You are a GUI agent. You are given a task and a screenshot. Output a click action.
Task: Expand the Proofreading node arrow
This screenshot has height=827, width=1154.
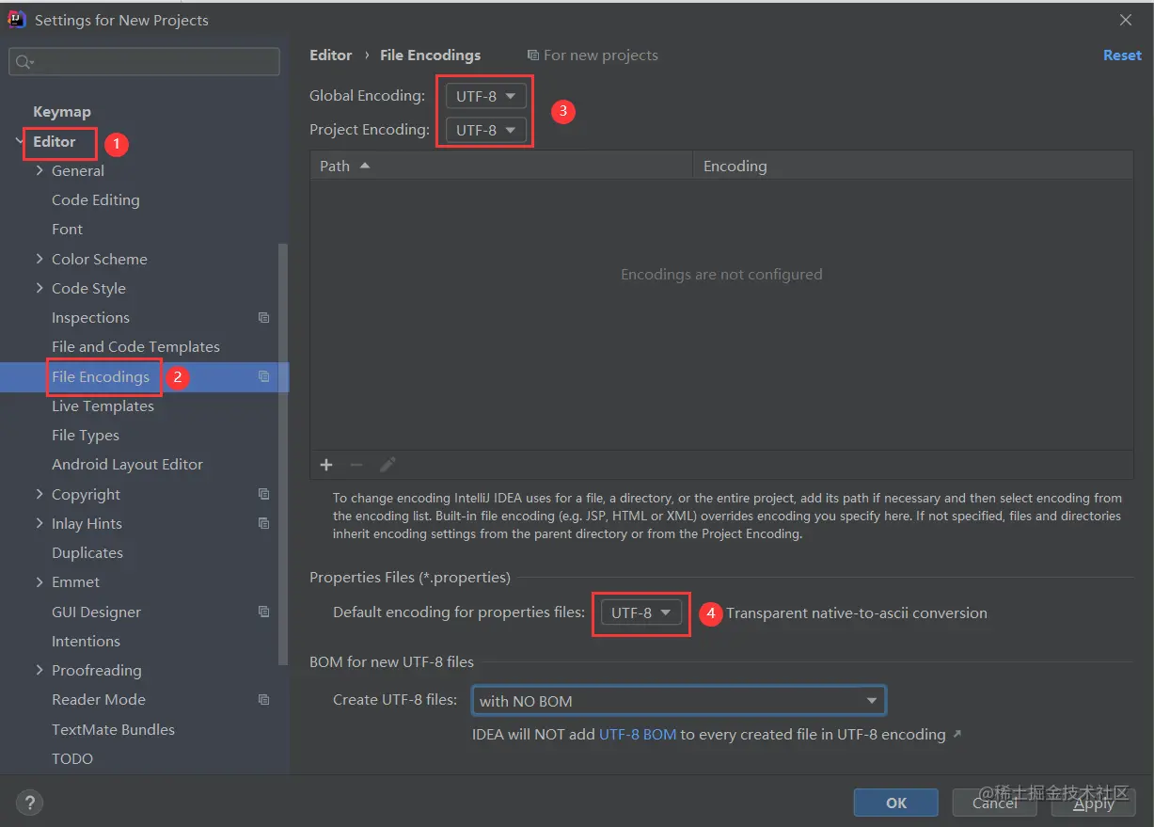pos(40,671)
